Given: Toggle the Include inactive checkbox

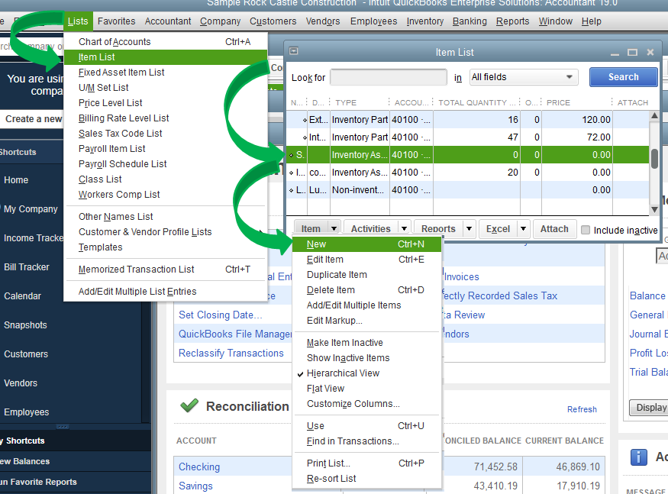Looking at the screenshot, I should click(586, 230).
